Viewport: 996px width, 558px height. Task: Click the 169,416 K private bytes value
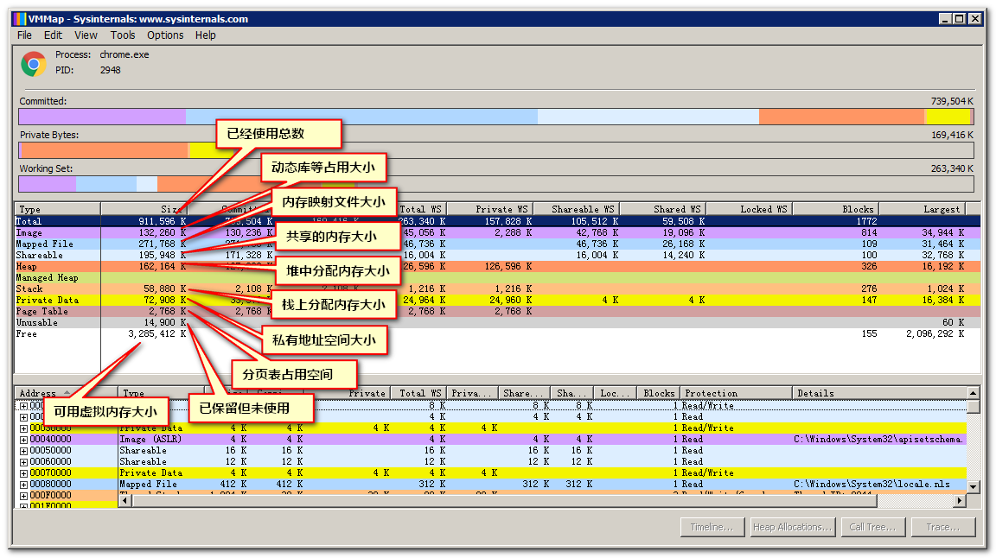(x=952, y=136)
